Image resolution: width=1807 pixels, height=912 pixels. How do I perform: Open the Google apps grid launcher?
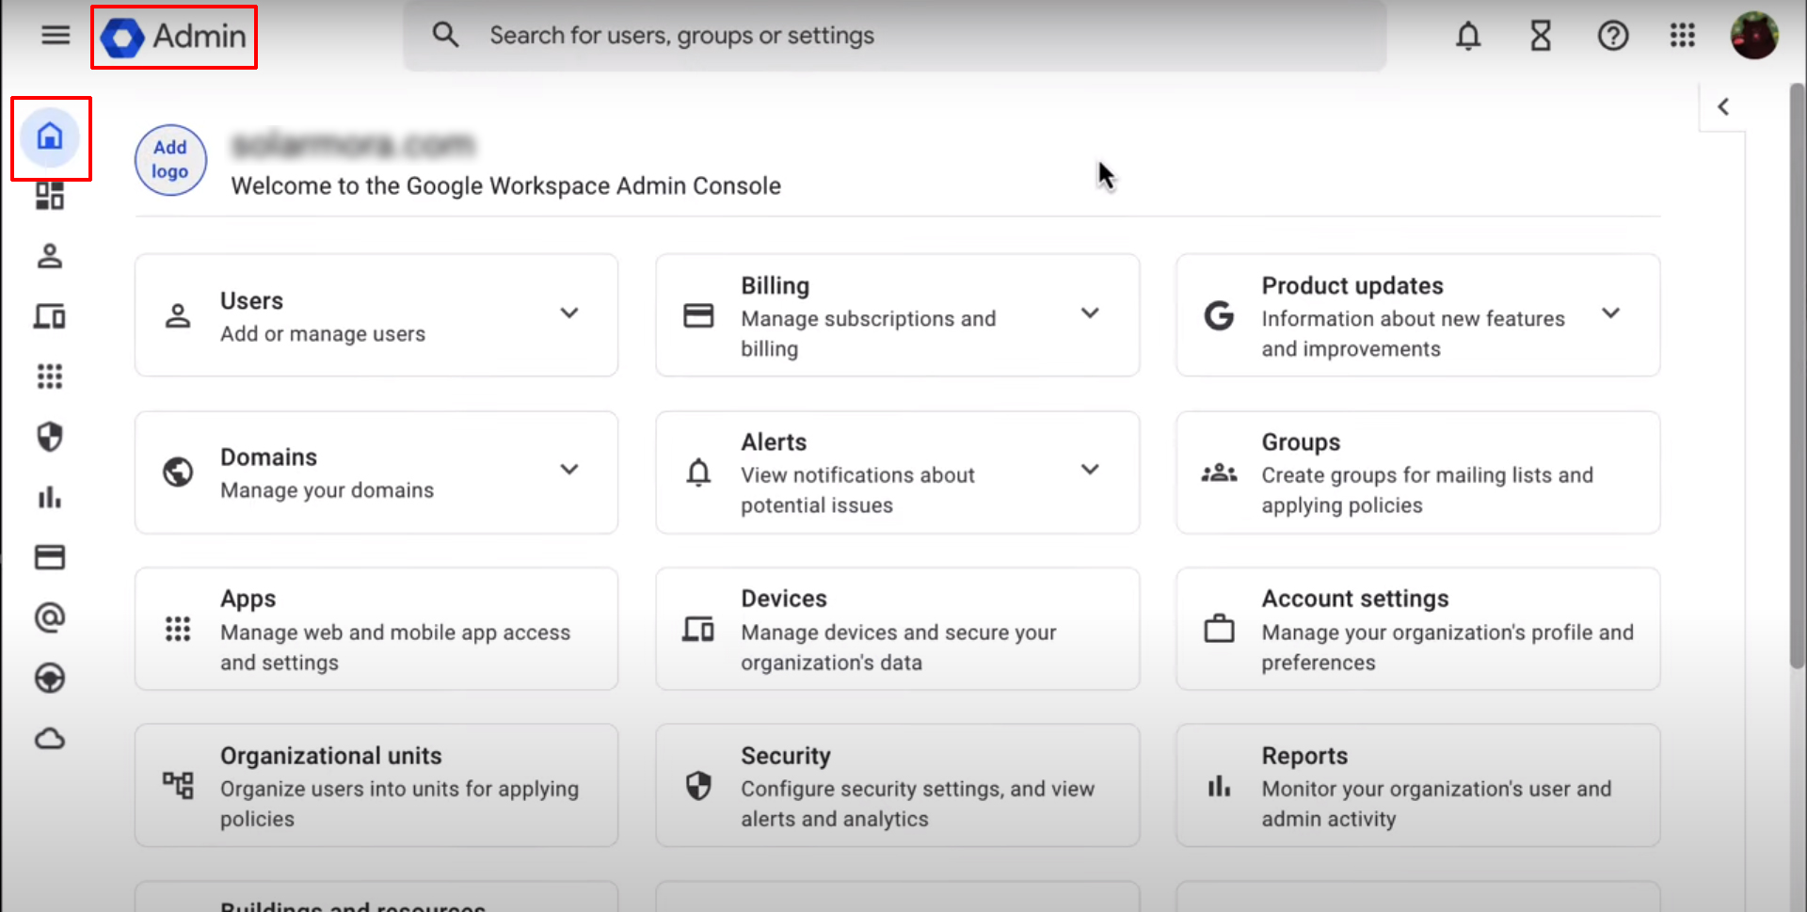coord(1683,36)
